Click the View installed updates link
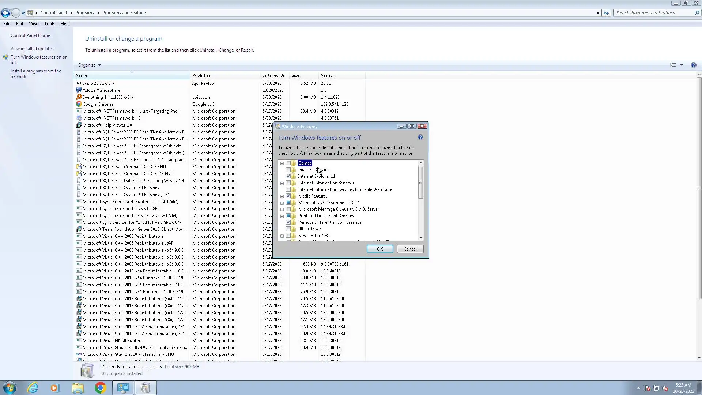 pos(32,49)
